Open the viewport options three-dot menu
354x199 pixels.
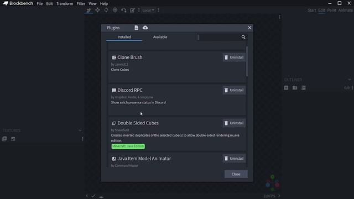(279, 17)
